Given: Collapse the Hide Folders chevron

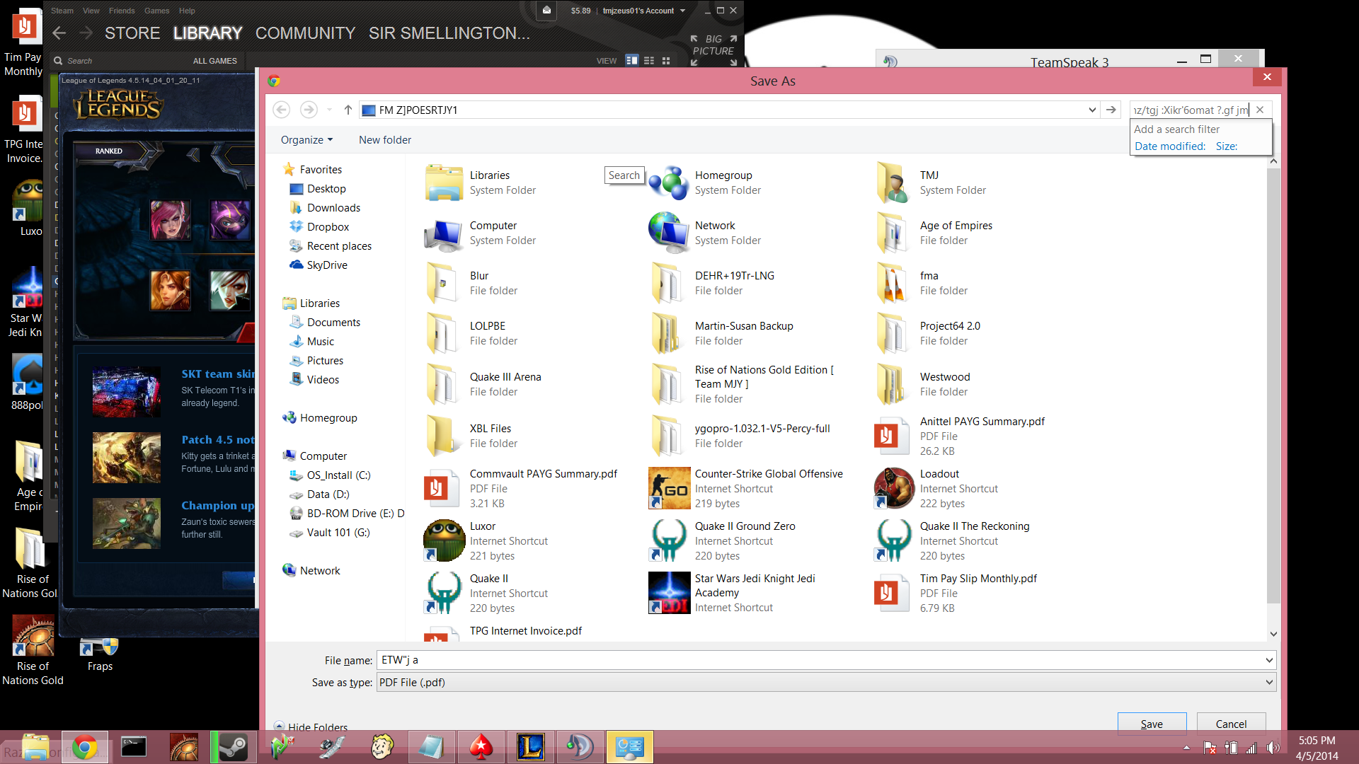Looking at the screenshot, I should click(x=279, y=727).
